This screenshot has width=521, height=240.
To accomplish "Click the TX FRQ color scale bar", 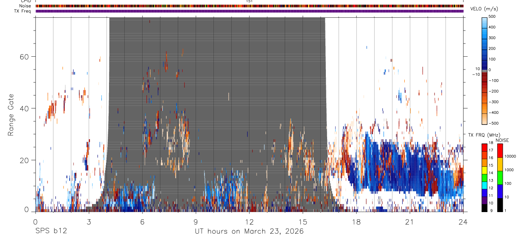I will [485, 177].
